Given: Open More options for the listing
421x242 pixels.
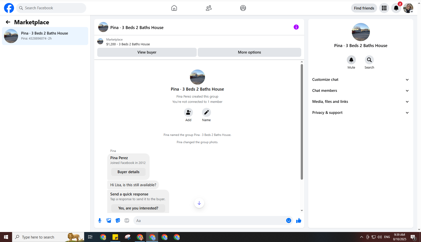Looking at the screenshot, I should tap(249, 52).
